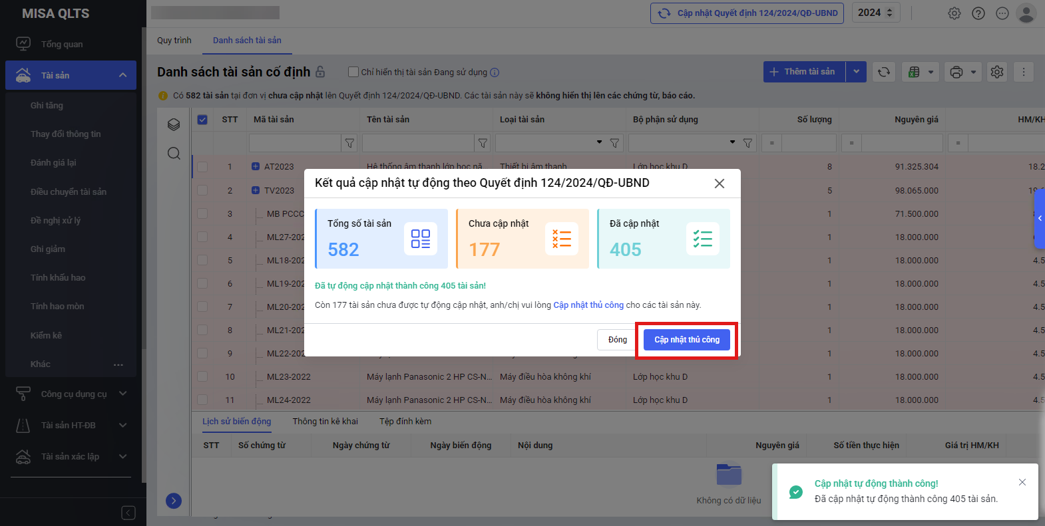1045x526 pixels.
Task: Click the lock icon beside list title
Action: 320,71
